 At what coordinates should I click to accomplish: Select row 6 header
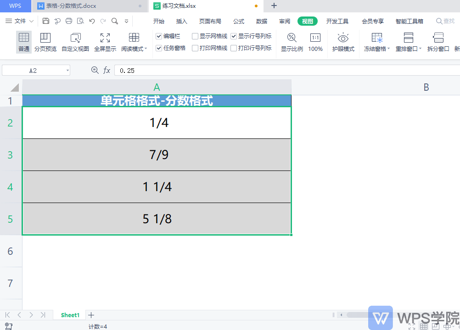[x=11, y=251]
